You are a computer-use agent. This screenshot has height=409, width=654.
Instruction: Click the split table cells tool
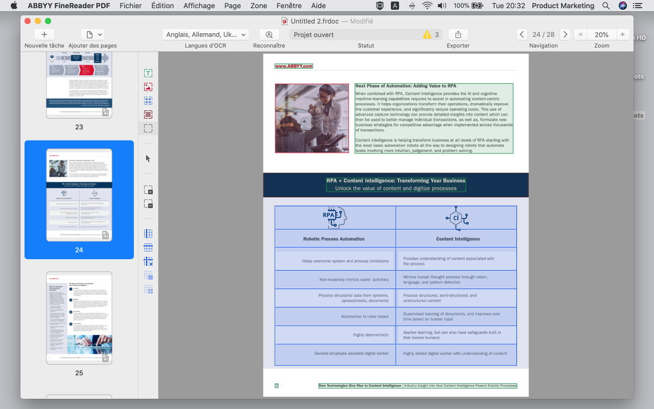[x=148, y=289]
